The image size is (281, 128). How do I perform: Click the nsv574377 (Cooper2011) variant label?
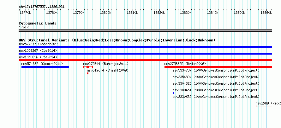point(40,44)
